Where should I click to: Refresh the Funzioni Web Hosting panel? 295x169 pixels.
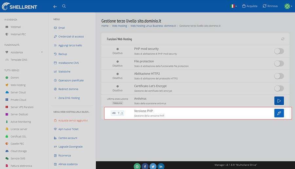click(283, 39)
